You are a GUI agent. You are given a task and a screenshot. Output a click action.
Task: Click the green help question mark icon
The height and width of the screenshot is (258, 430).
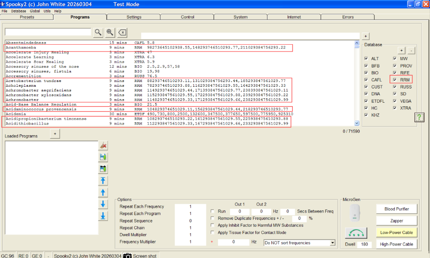click(x=419, y=117)
